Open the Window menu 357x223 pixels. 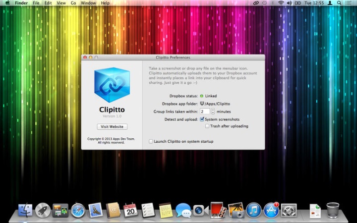tap(88, 3)
